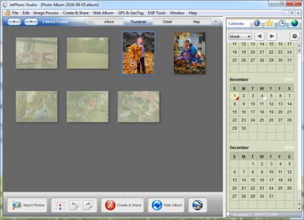Click the calendar scrollbar up arrow

[x=299, y=46]
